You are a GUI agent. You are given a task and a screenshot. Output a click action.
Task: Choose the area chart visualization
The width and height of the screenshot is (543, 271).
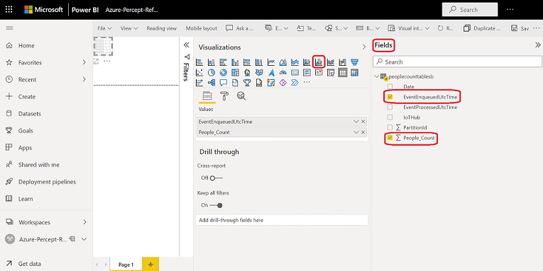point(283,62)
